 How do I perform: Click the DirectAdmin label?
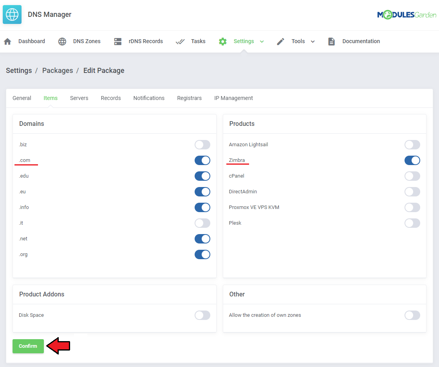coord(243,191)
